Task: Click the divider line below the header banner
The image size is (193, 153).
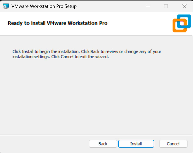Action: (96, 35)
